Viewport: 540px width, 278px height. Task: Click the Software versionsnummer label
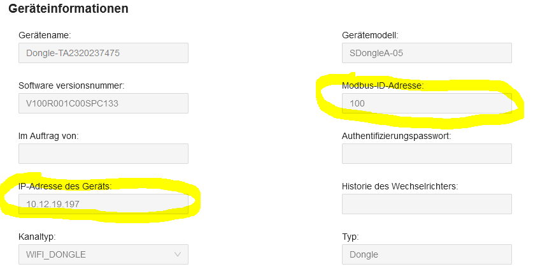coord(71,85)
